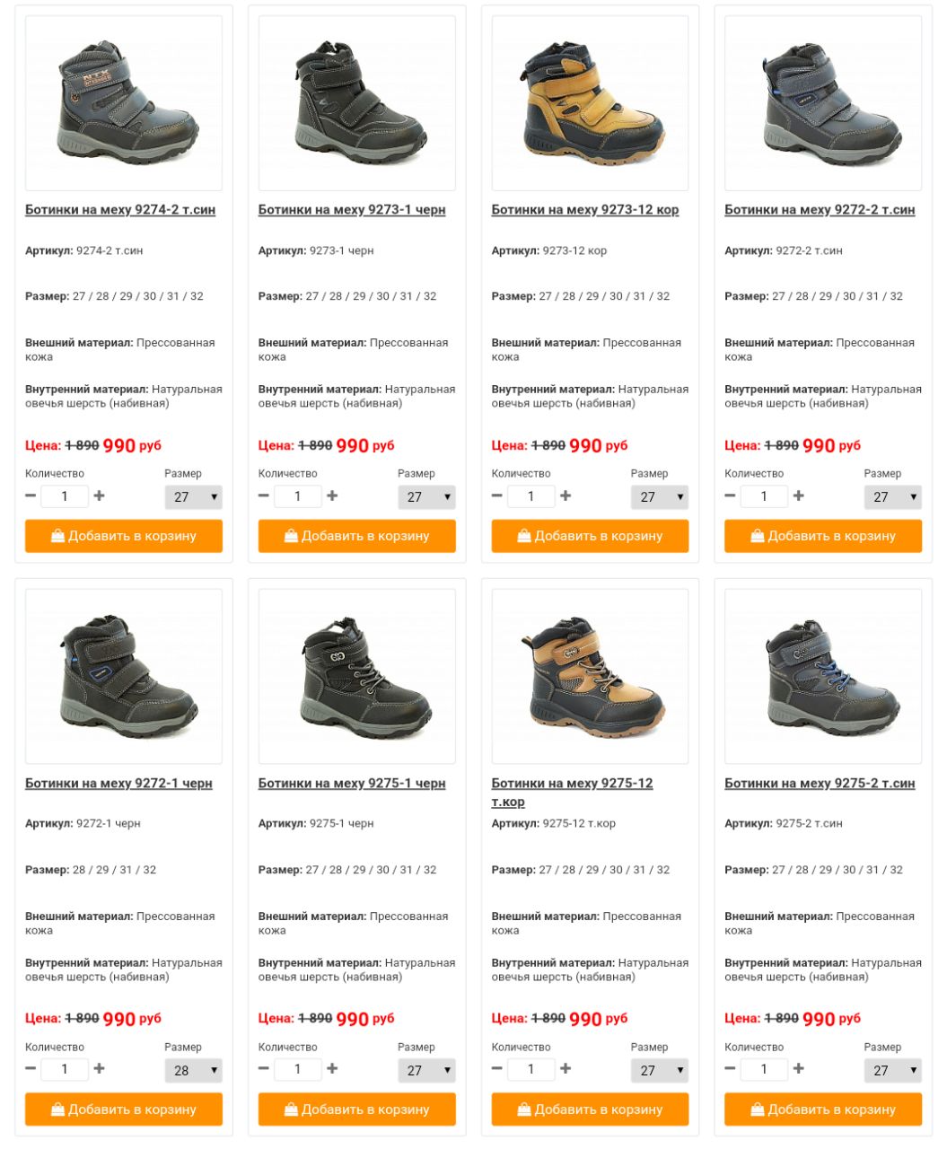This screenshot has width=947, height=1149.
Task: Add 9272-2 т.син boots to cart
Action: coord(823,536)
